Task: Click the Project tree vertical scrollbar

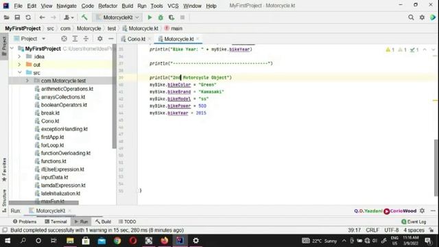Action: (x=114, y=96)
